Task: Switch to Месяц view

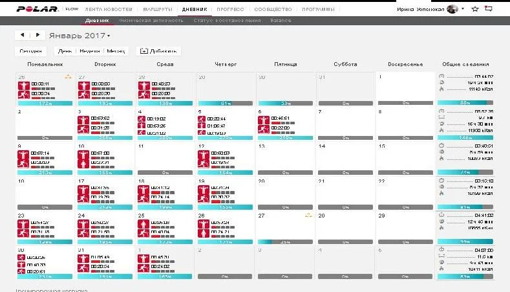Action: (x=116, y=51)
